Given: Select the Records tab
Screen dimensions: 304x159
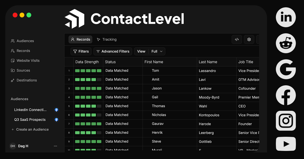Looking at the screenshot, I should pyautogui.click(x=80, y=39).
